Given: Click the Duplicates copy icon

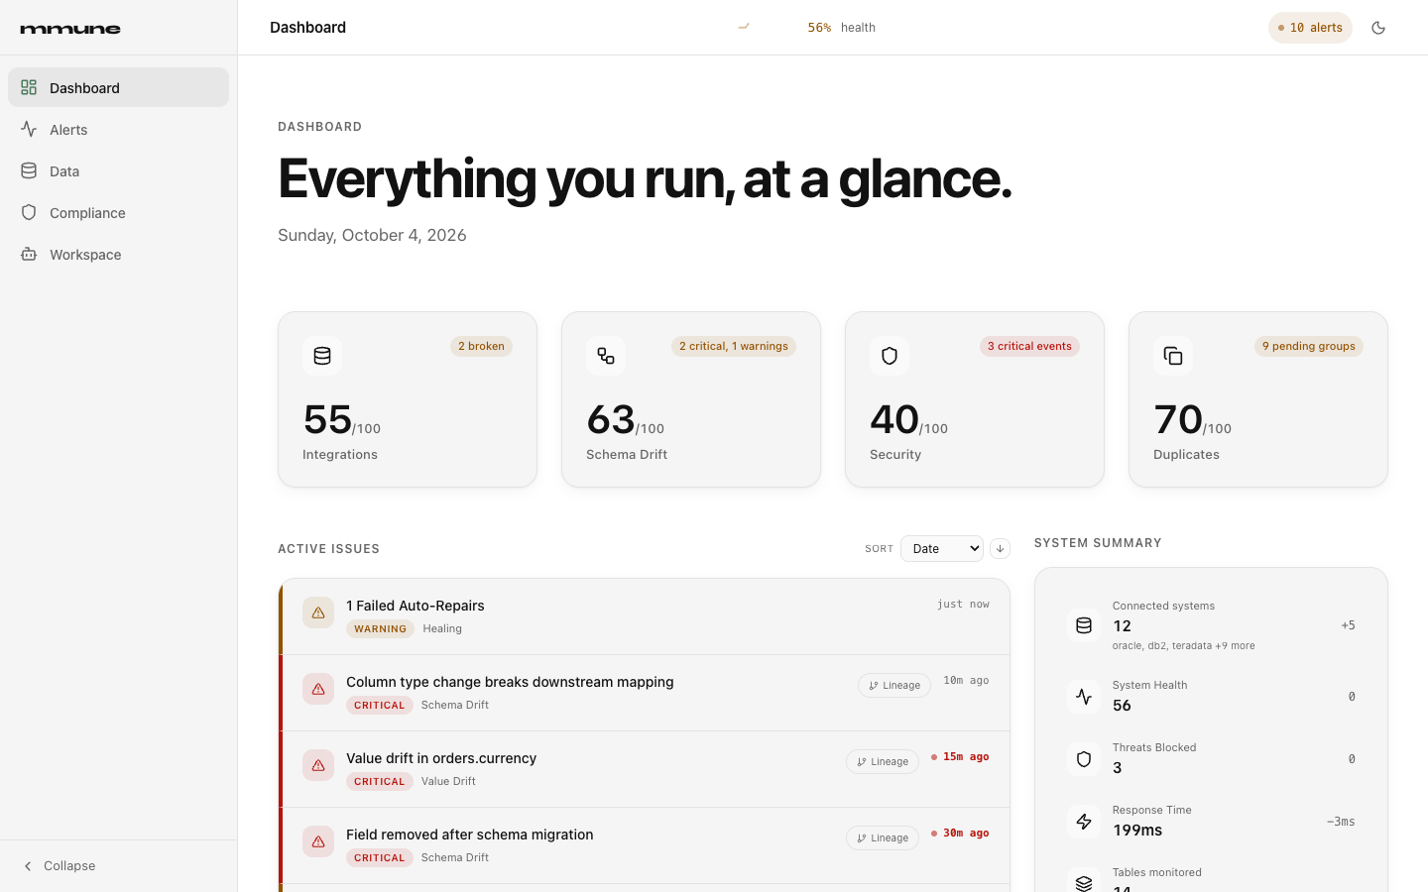Looking at the screenshot, I should point(1173,356).
